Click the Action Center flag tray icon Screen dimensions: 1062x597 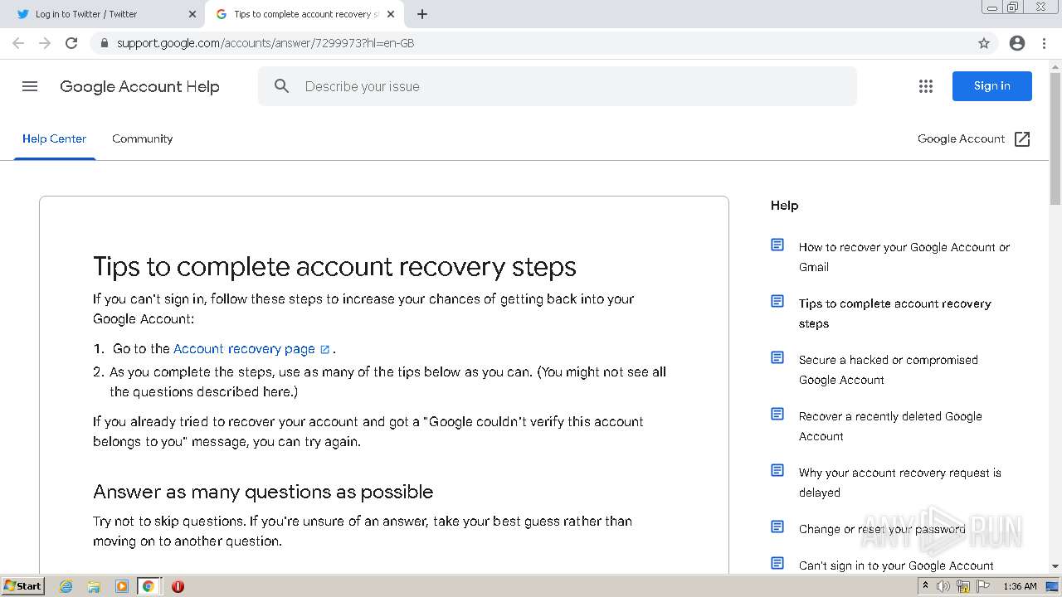[x=983, y=586]
